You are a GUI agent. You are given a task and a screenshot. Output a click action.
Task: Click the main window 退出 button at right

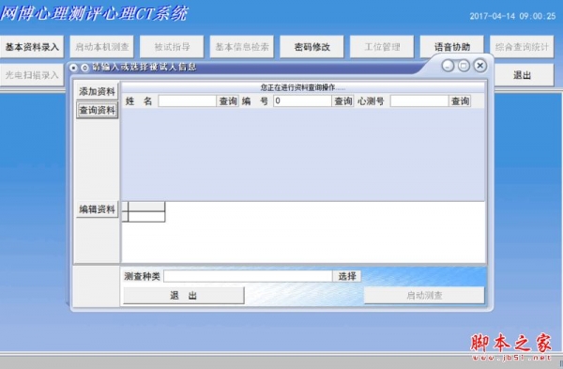[x=524, y=75]
